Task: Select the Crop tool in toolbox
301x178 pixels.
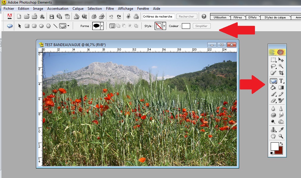Action: tap(281, 73)
